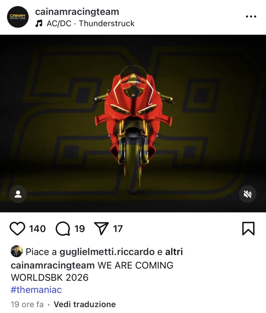This screenshot has height=313, width=266.
Task: Open the Cainam Racing Team profile picture
Action: coord(18,17)
